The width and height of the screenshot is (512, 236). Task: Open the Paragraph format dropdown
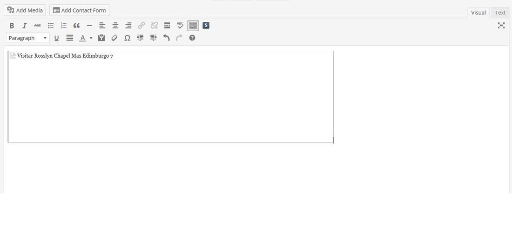[x=28, y=38]
